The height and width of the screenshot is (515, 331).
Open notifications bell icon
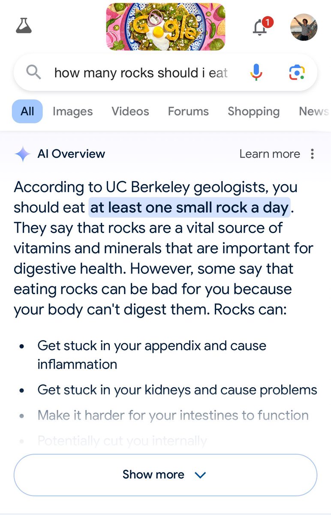tap(260, 27)
